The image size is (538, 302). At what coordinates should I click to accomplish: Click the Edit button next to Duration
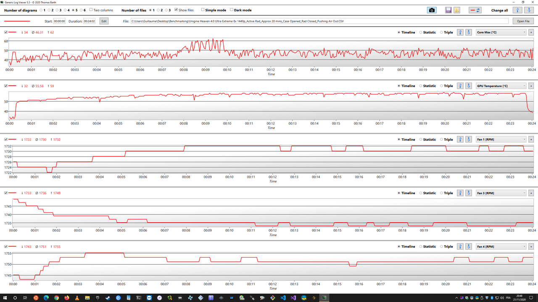point(104,21)
